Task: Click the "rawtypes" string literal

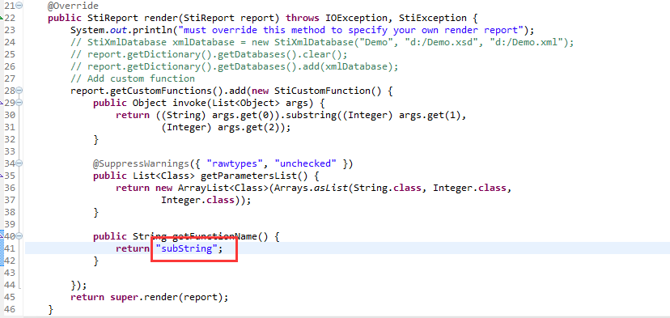Action: (235, 163)
